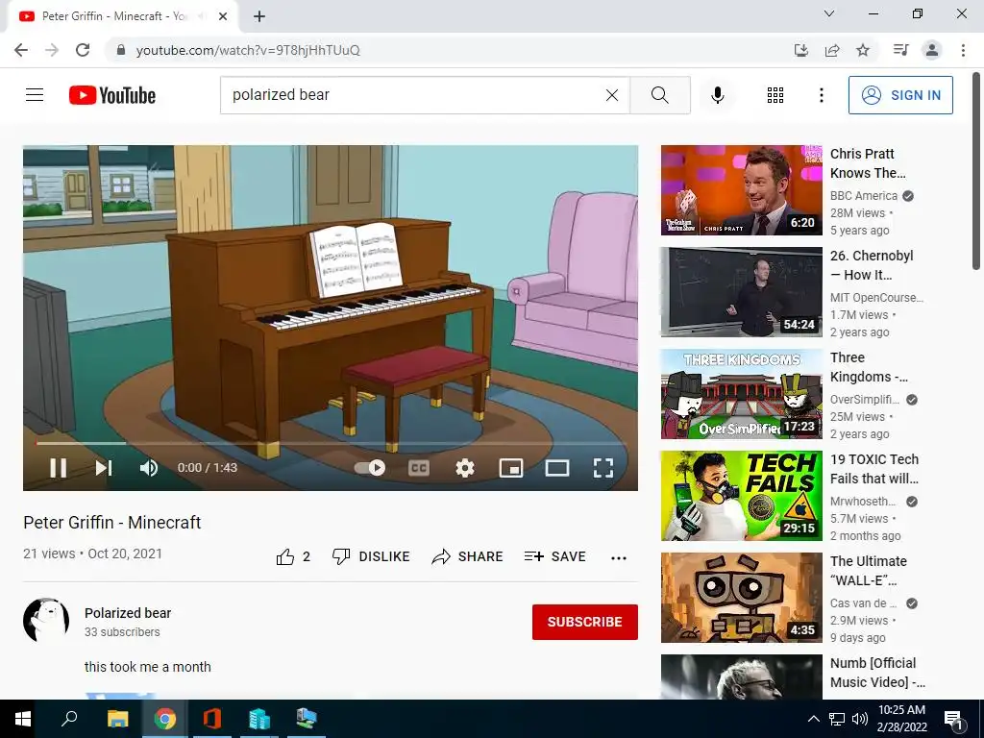
Task: Close the Peter Griffin tab
Action: tap(223, 16)
